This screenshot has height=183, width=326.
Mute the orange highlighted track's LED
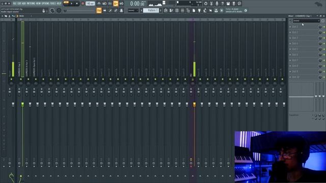pos(193,79)
